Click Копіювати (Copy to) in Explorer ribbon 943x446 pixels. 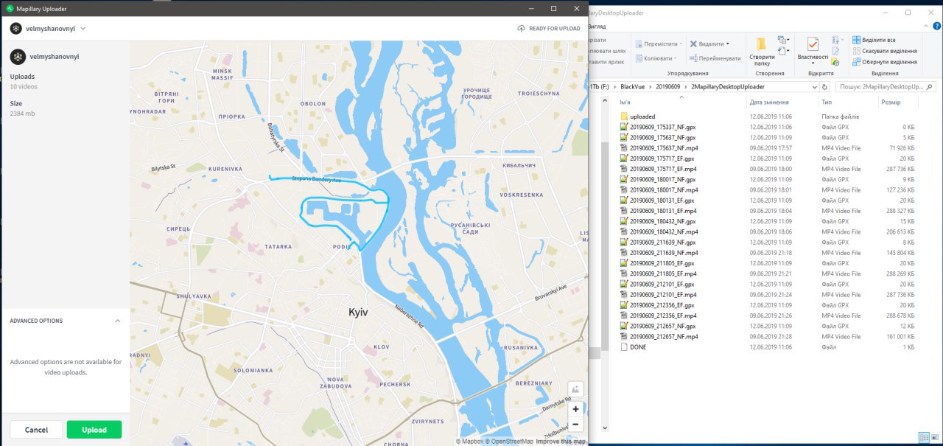click(657, 58)
